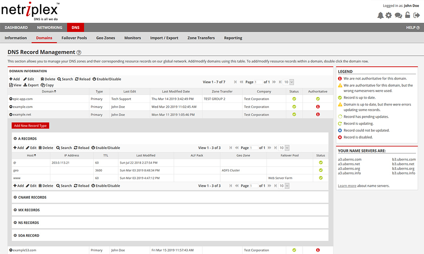Click Enable/Disable in Domain Information toolbar
424x254 pixels.
tap(107, 79)
